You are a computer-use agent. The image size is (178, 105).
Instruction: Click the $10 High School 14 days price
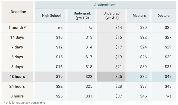tap(59, 37)
